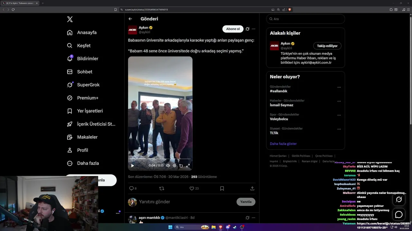This screenshot has height=231, width=412.
Task: Click the back arrow next to Gönderi
Action: [x=130, y=19]
